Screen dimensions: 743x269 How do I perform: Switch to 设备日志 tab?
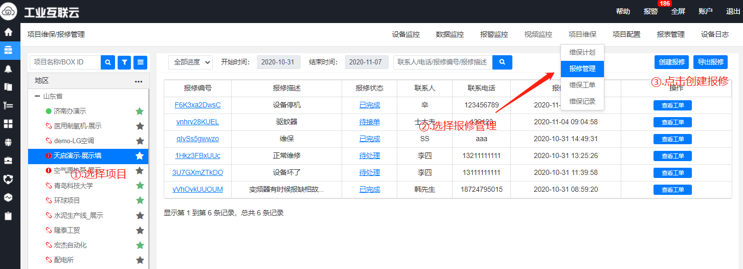click(x=715, y=34)
